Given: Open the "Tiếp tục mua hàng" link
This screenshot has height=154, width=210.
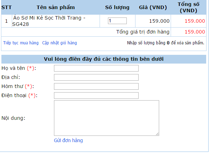Looking at the screenshot, I should 21,43.
